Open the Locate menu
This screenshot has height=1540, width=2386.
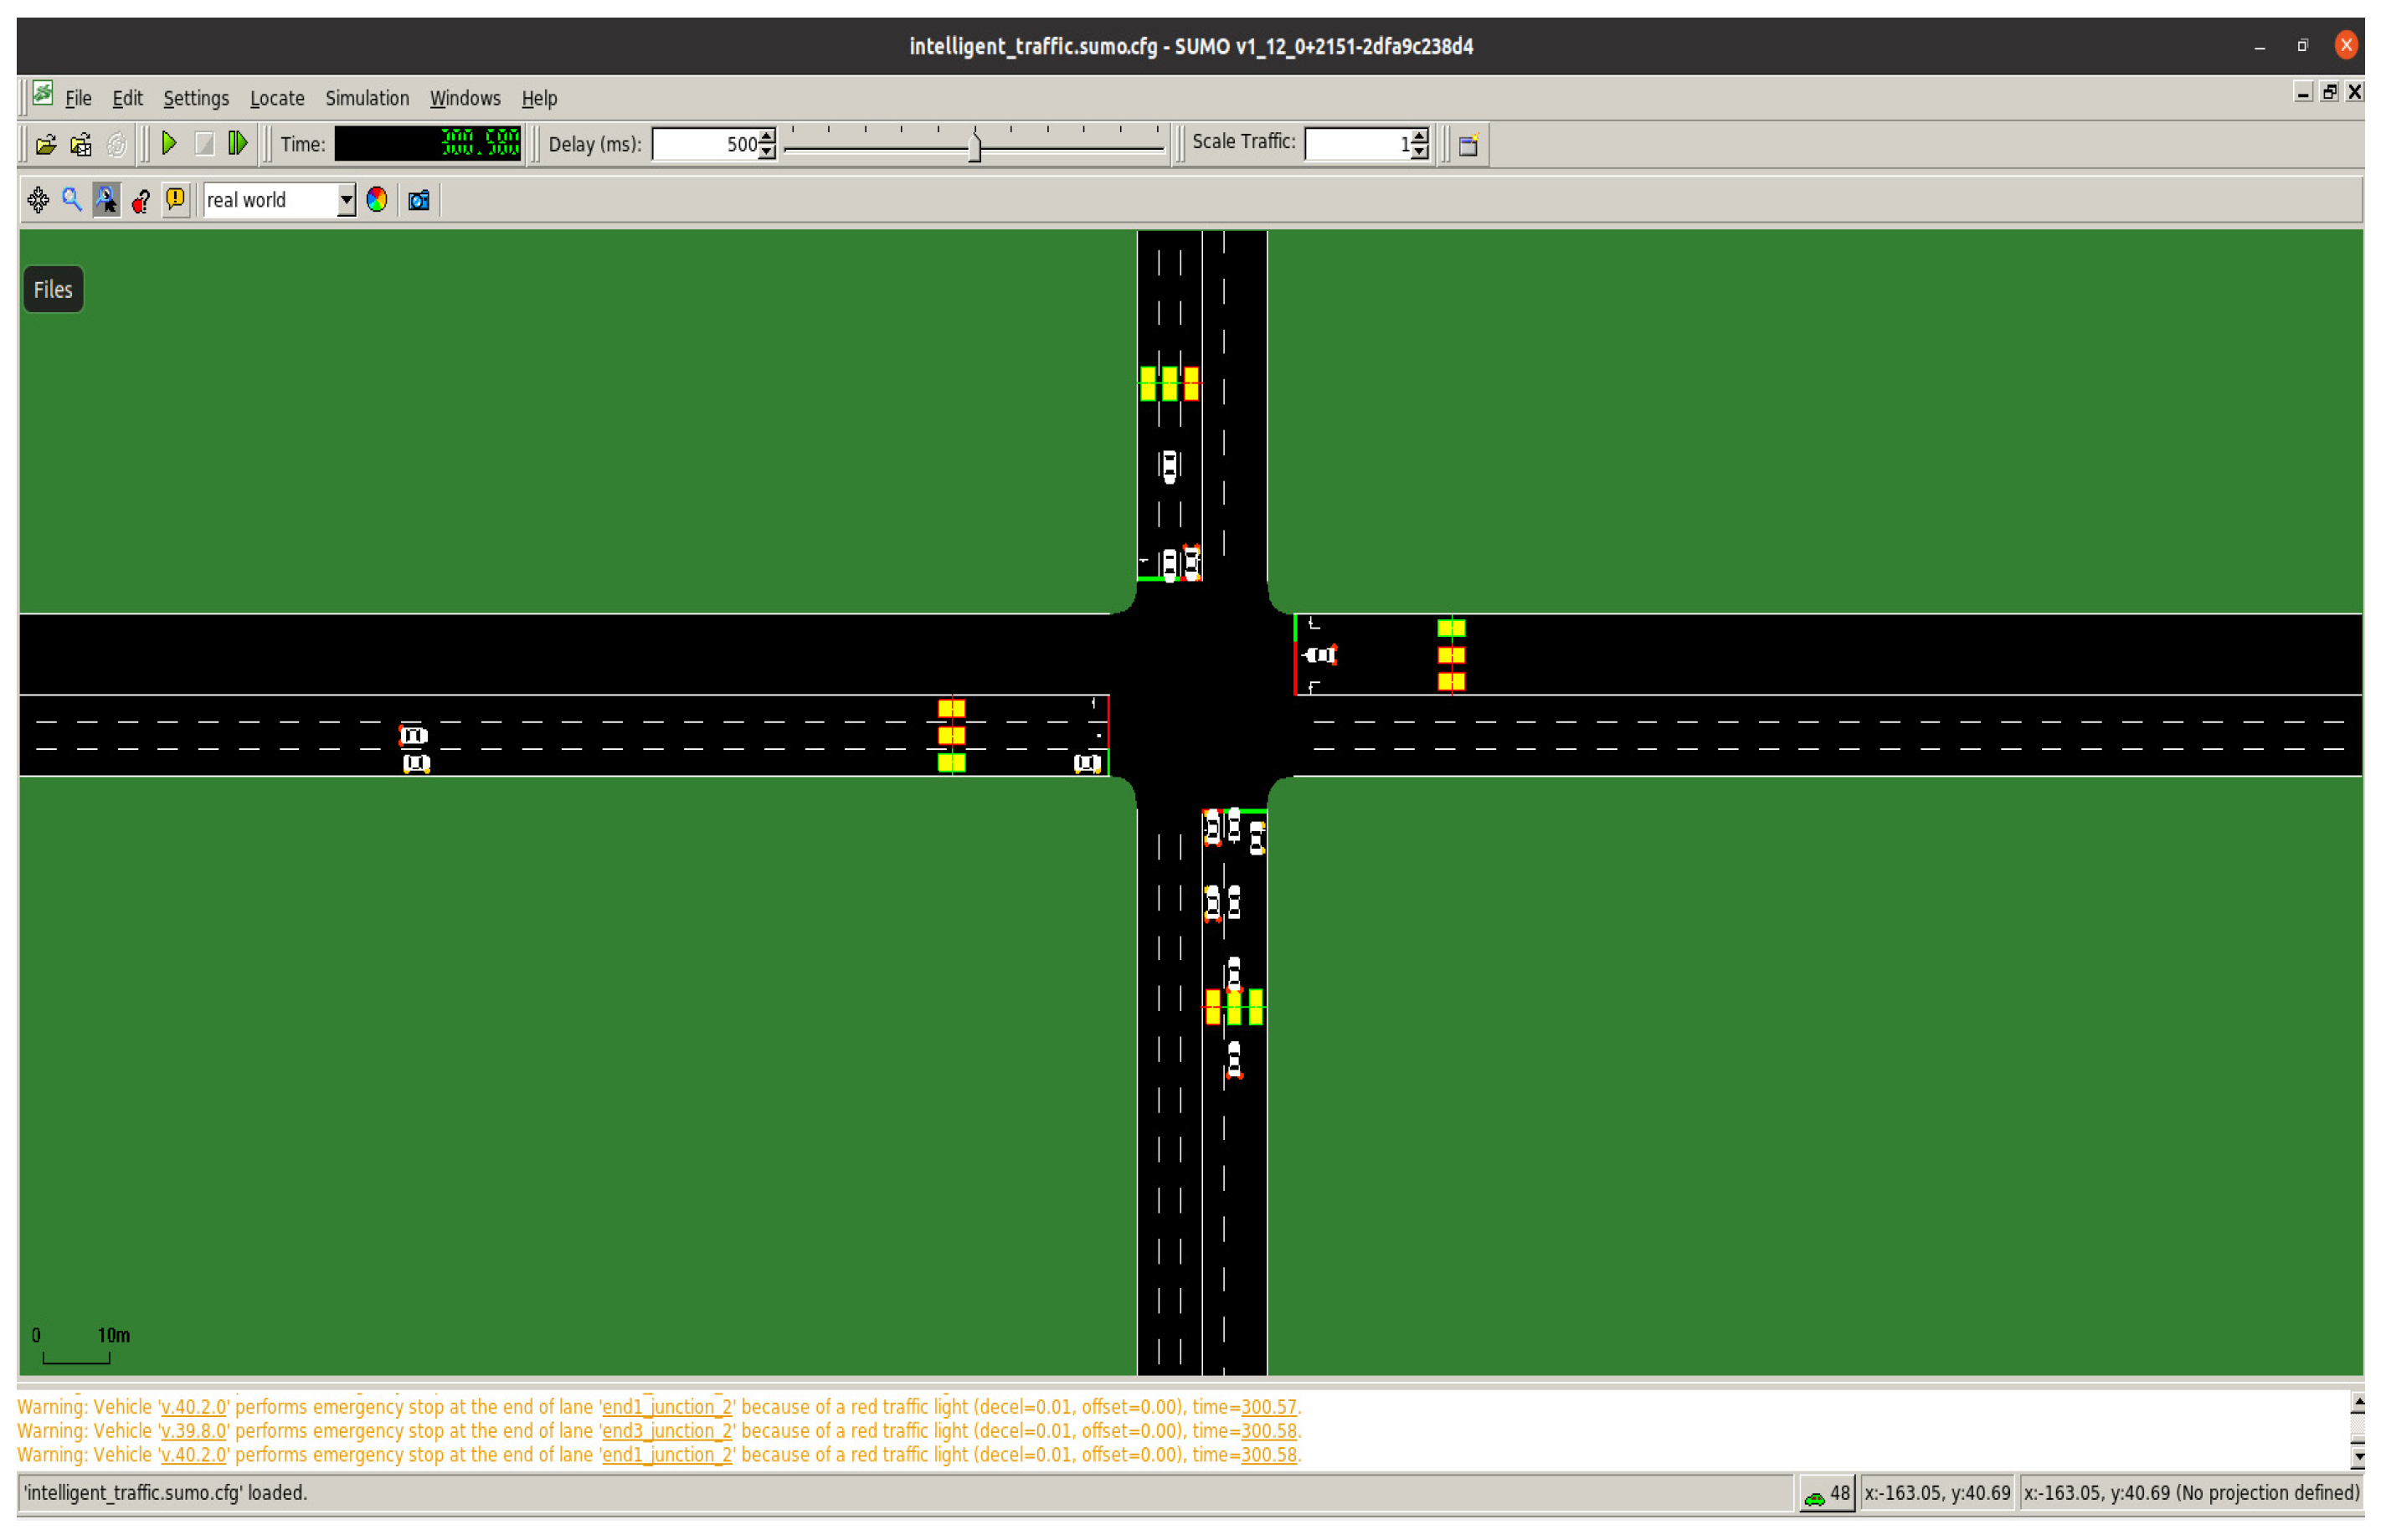coord(277,98)
